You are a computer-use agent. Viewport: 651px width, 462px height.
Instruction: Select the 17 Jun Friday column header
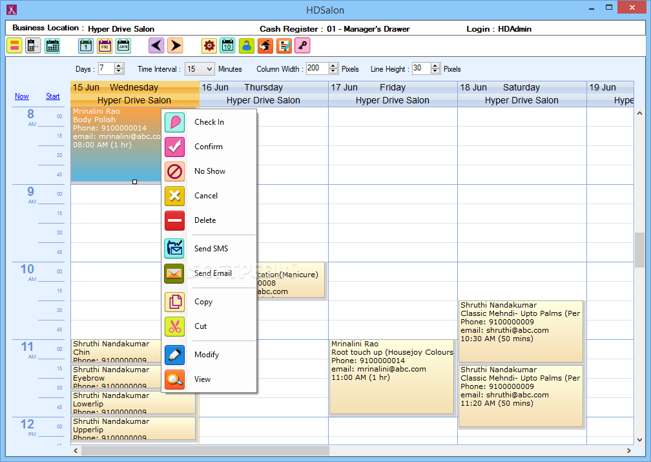393,94
